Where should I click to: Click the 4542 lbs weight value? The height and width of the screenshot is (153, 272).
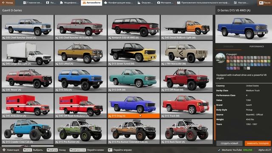pos(250,119)
